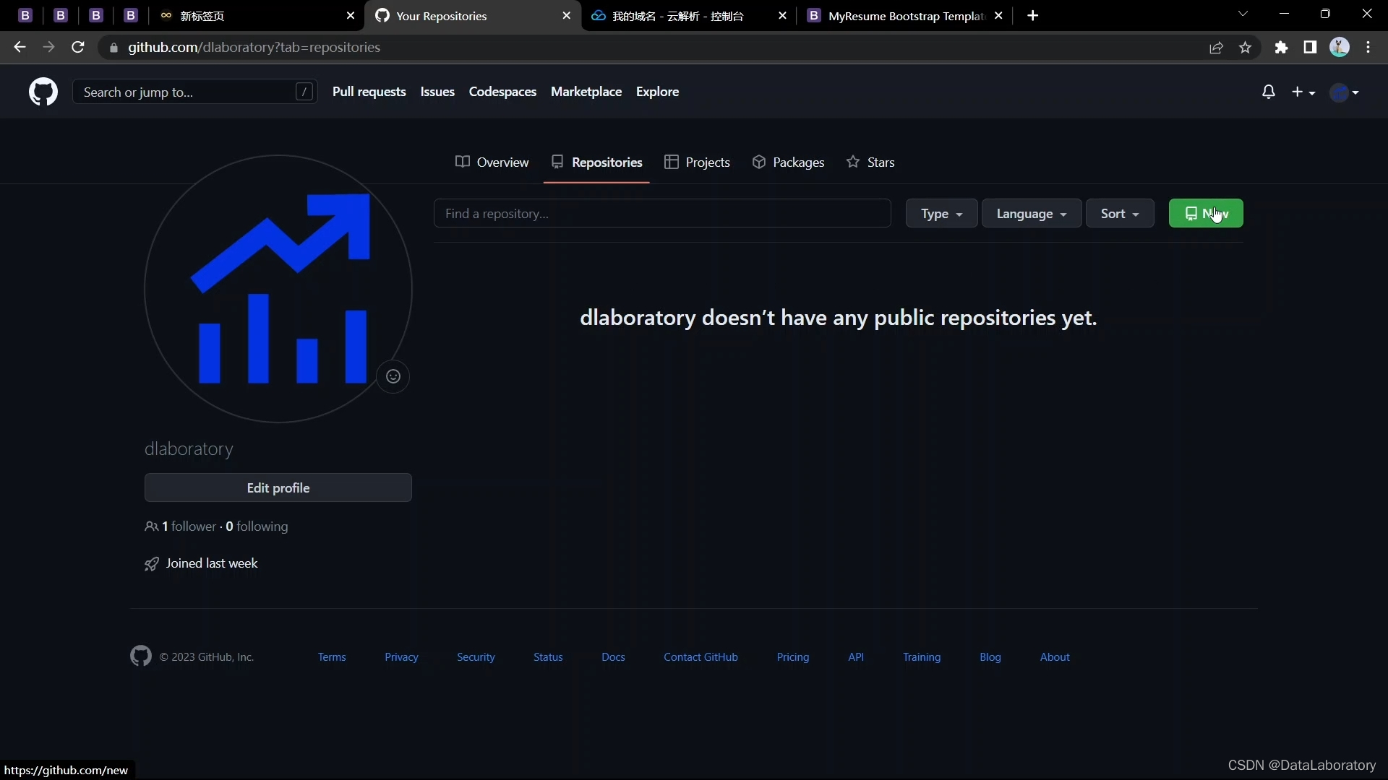Expand the plus create-new dropdown
This screenshot has height=780, width=1388.
[x=1303, y=92]
